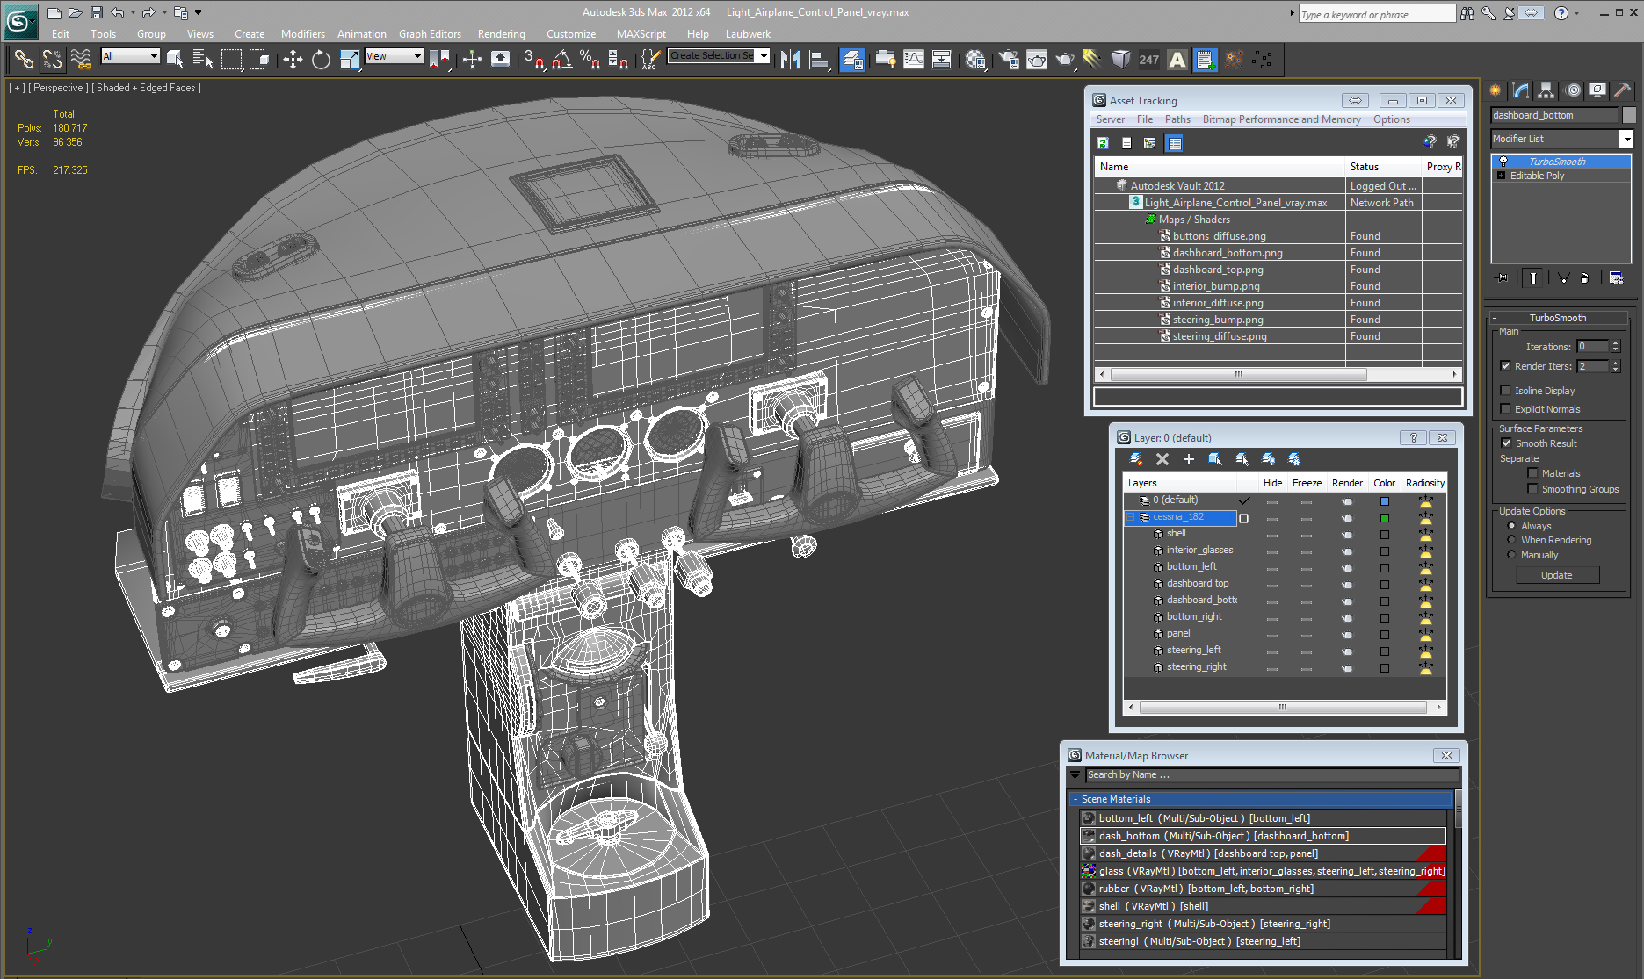The height and width of the screenshot is (979, 1644).
Task: Enable Isoline Display checkbox
Action: (x=1506, y=391)
